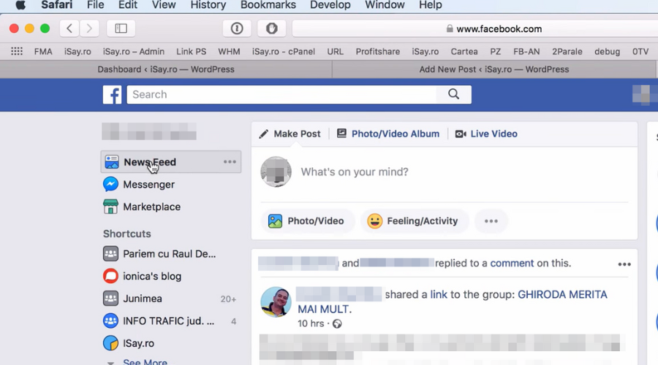
Task: Add Photo/Video to the post
Action: pyautogui.click(x=306, y=221)
